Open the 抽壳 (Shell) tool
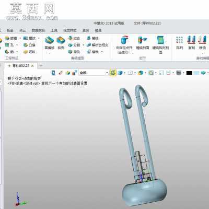Viewport: 209px width, 209px height. coord(61,43)
